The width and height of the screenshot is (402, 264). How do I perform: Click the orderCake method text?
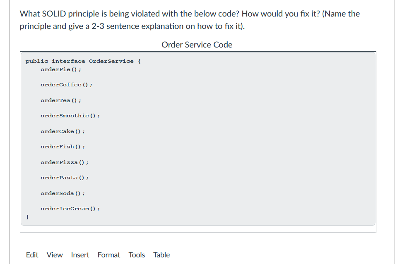pyautogui.click(x=62, y=131)
